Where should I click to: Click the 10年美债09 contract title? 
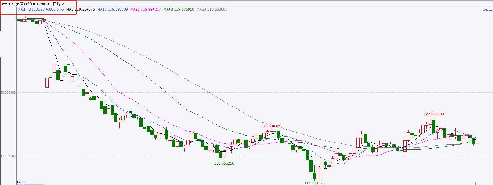(x=17, y=4)
